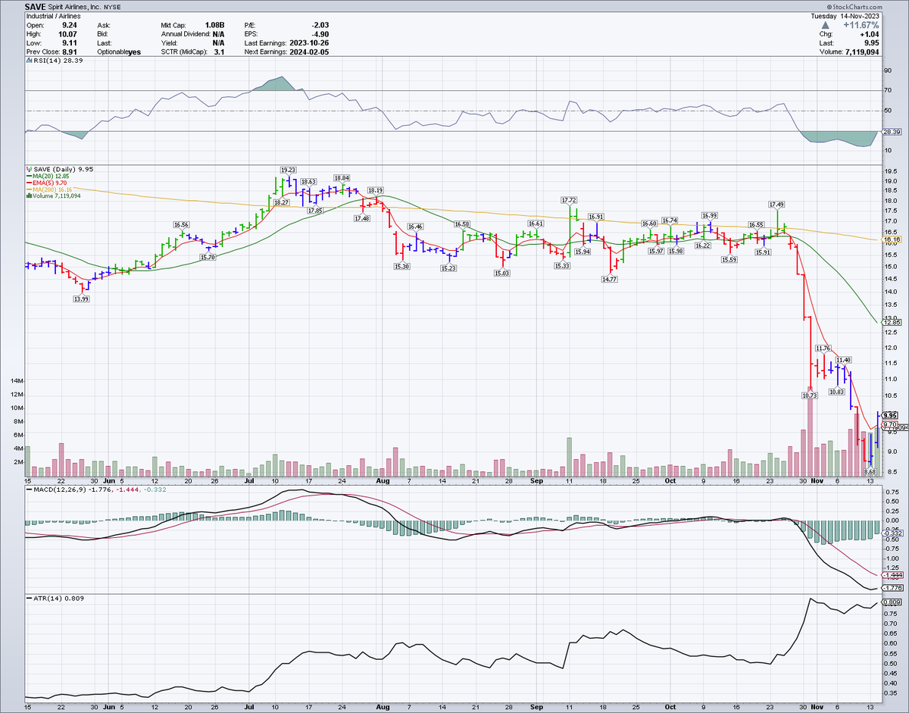909x713 pixels.
Task: Select the Low value 9.11
Action: pyautogui.click(x=68, y=42)
